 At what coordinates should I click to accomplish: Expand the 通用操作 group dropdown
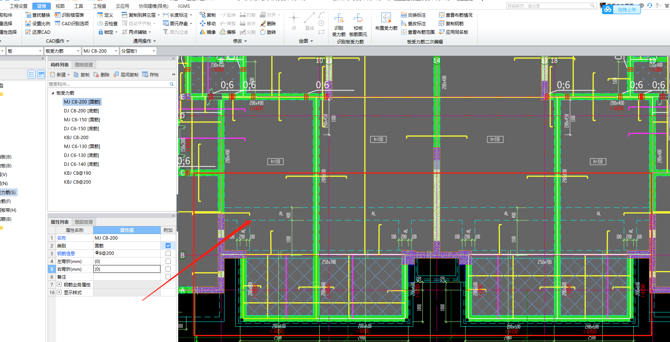click(x=144, y=41)
